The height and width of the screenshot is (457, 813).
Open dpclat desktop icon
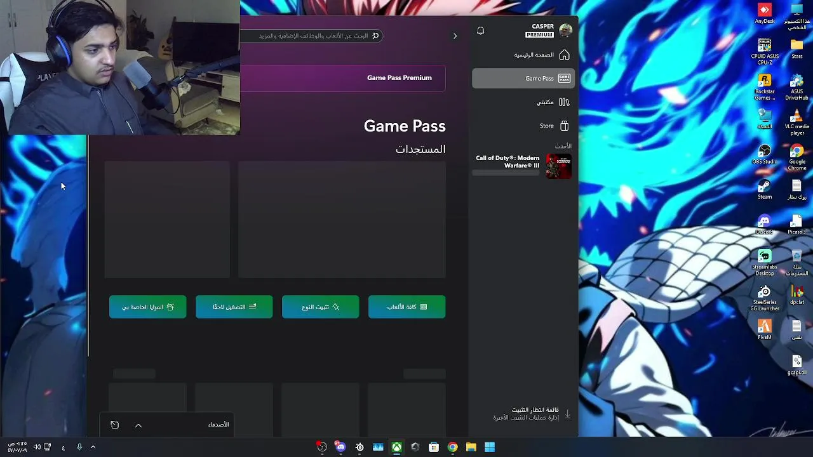796,295
